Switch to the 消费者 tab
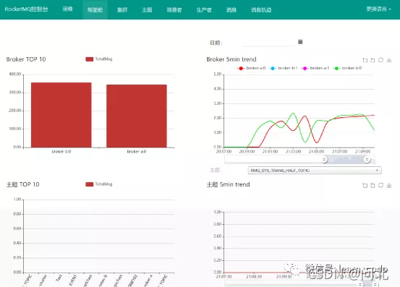 tap(174, 9)
